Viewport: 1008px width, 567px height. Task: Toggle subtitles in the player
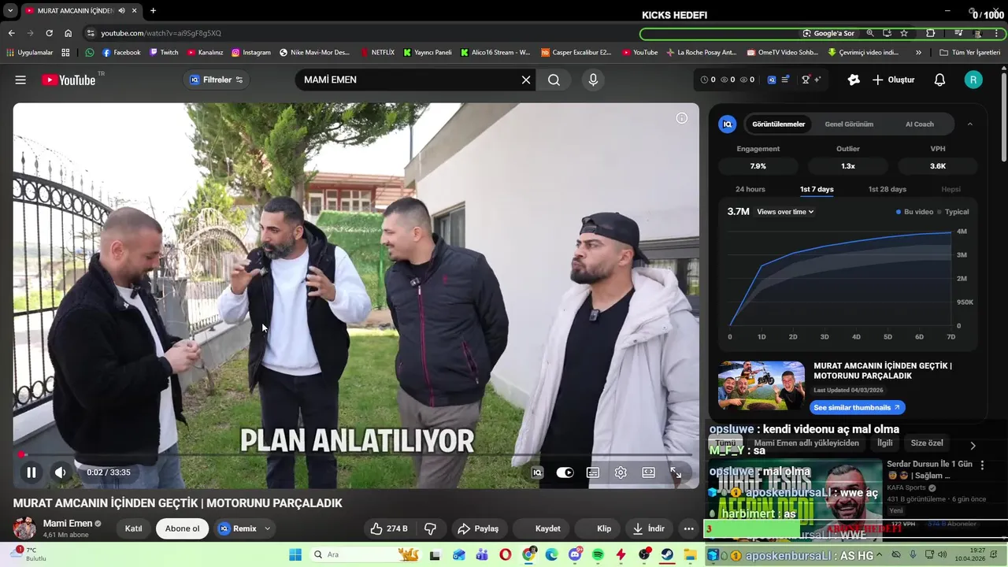[593, 472]
